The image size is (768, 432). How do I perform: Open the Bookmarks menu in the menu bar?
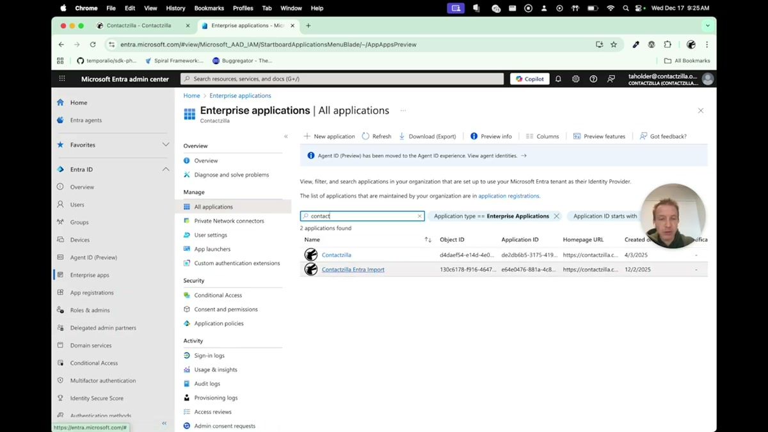point(209,8)
